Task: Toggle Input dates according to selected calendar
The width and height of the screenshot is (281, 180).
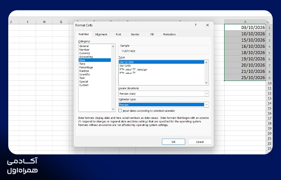Action: (x=120, y=111)
